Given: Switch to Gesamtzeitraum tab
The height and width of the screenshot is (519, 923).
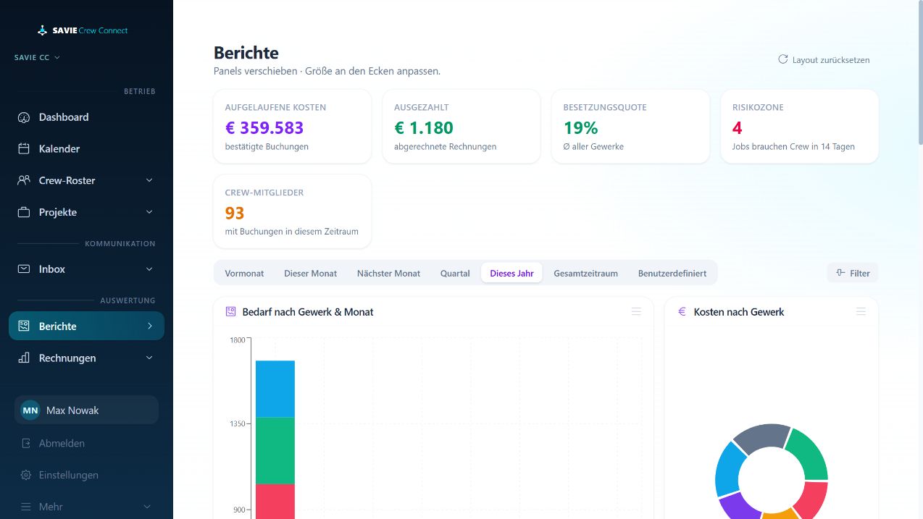Looking at the screenshot, I should tap(585, 273).
